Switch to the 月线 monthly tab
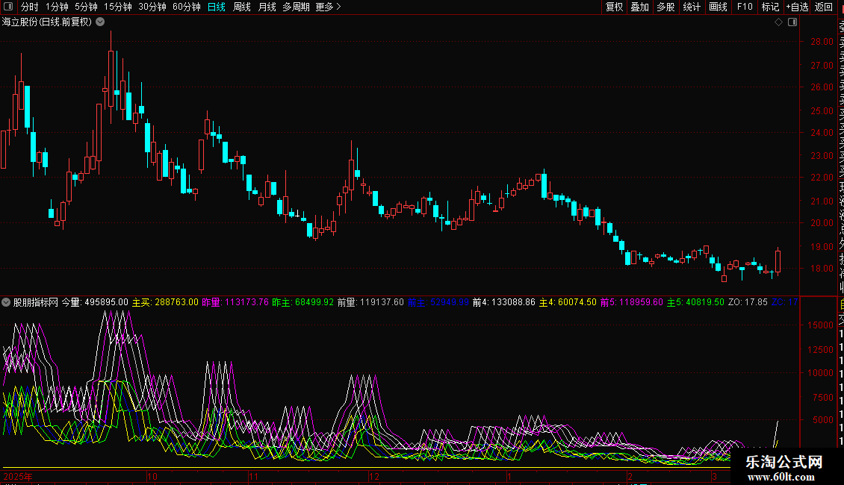The width and height of the screenshot is (844, 485). coord(267,7)
